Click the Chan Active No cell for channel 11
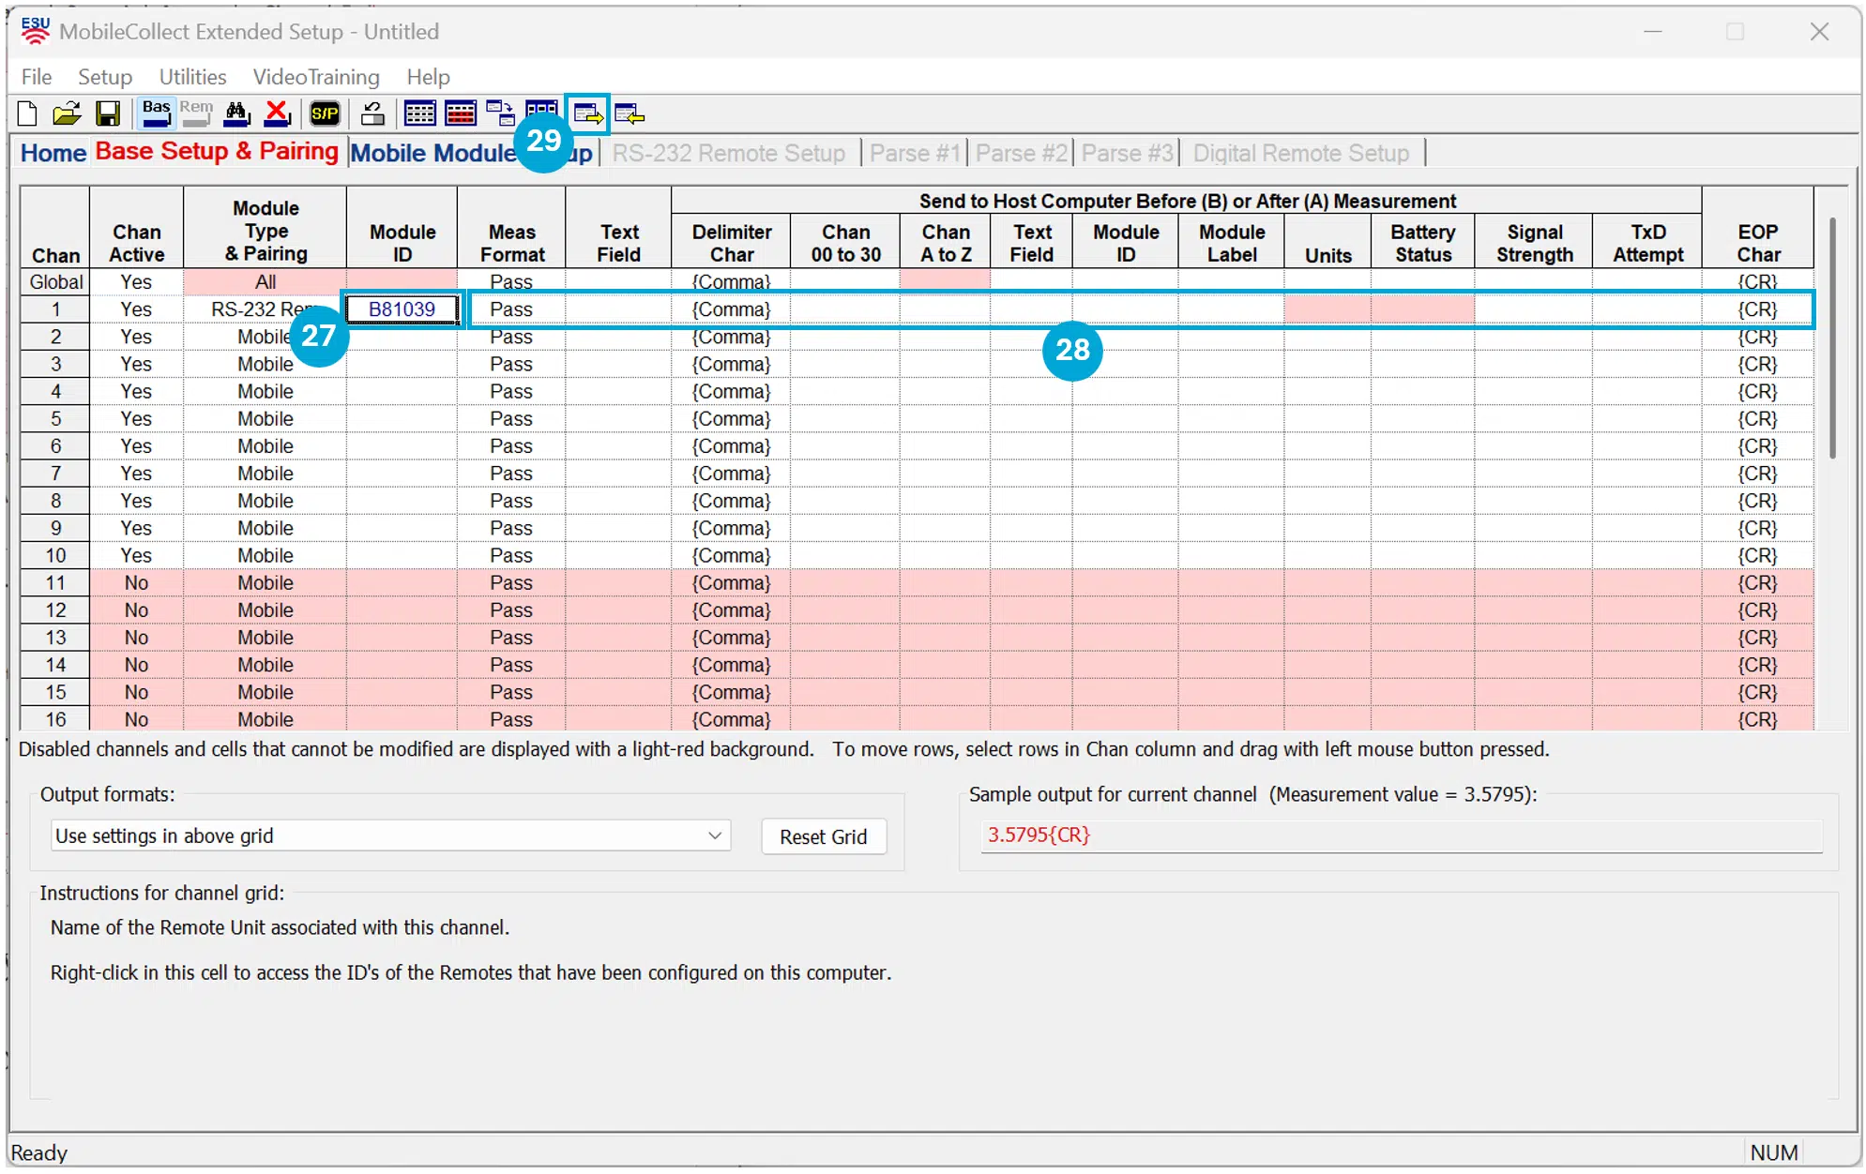 pyautogui.click(x=136, y=583)
